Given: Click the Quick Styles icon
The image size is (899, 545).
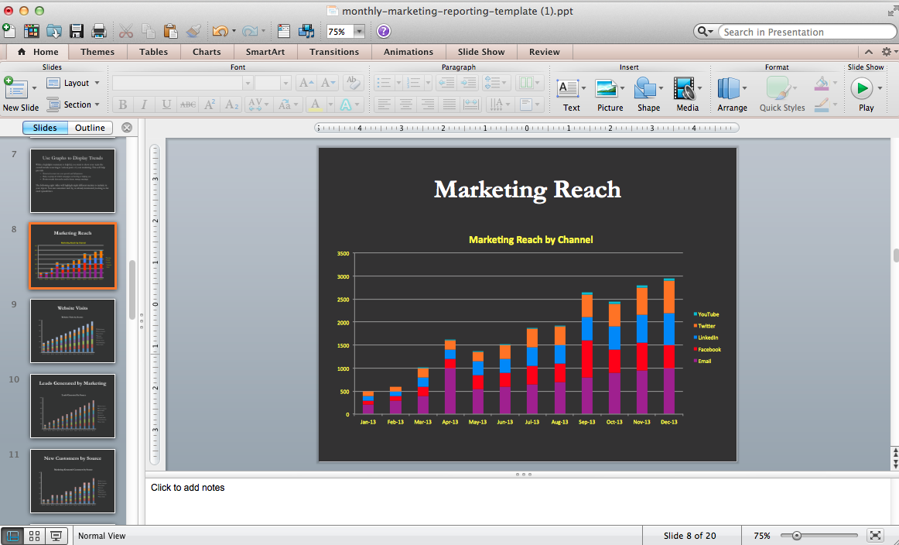Looking at the screenshot, I should tap(778, 88).
